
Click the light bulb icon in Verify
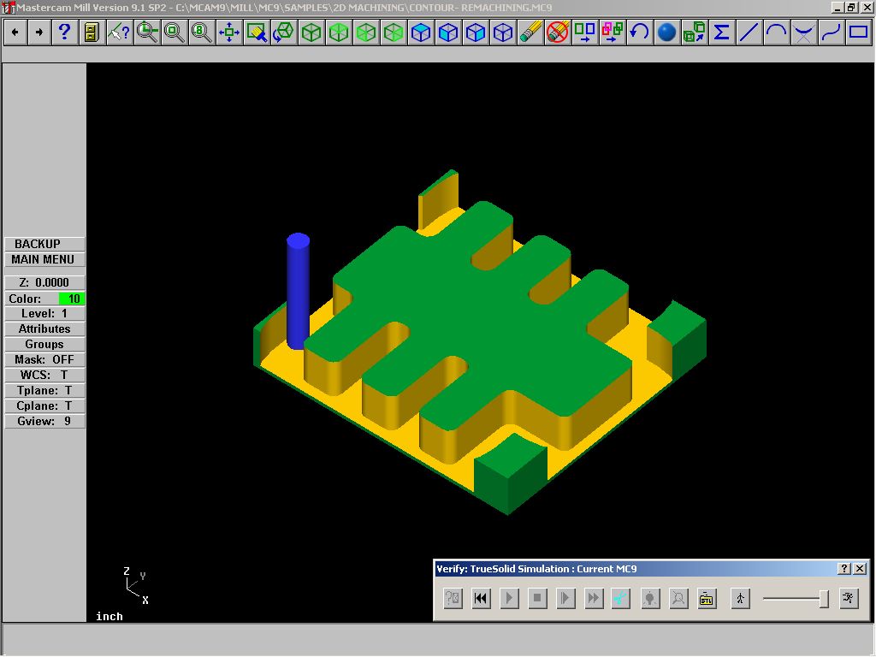(x=650, y=599)
